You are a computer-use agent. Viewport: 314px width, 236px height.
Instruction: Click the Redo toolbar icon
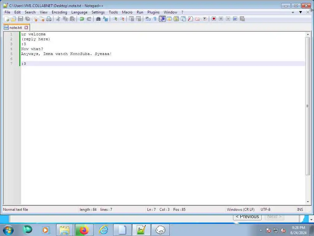(89, 19)
